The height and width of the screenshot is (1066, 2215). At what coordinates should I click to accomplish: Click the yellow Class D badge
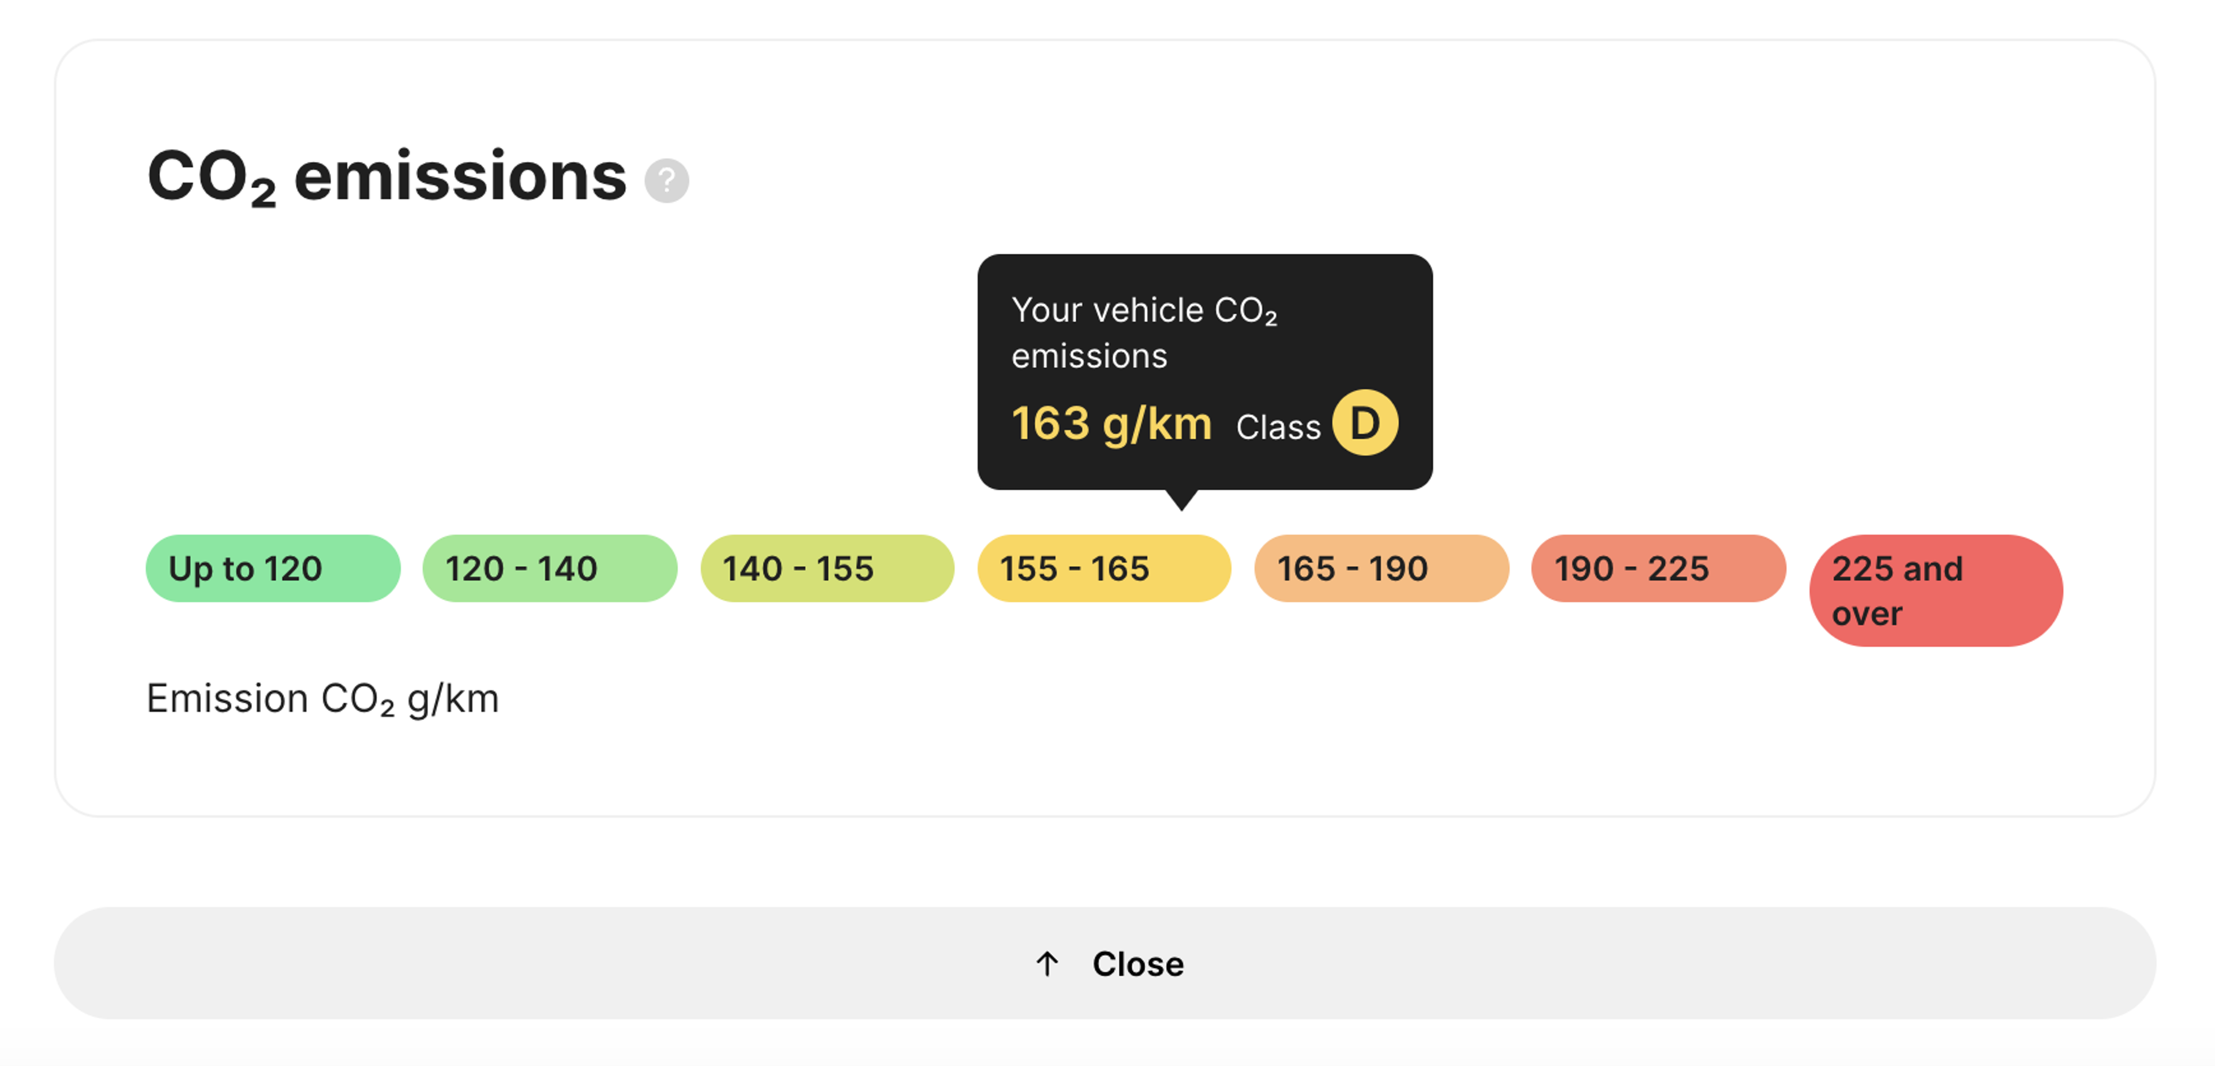[x=1365, y=423]
